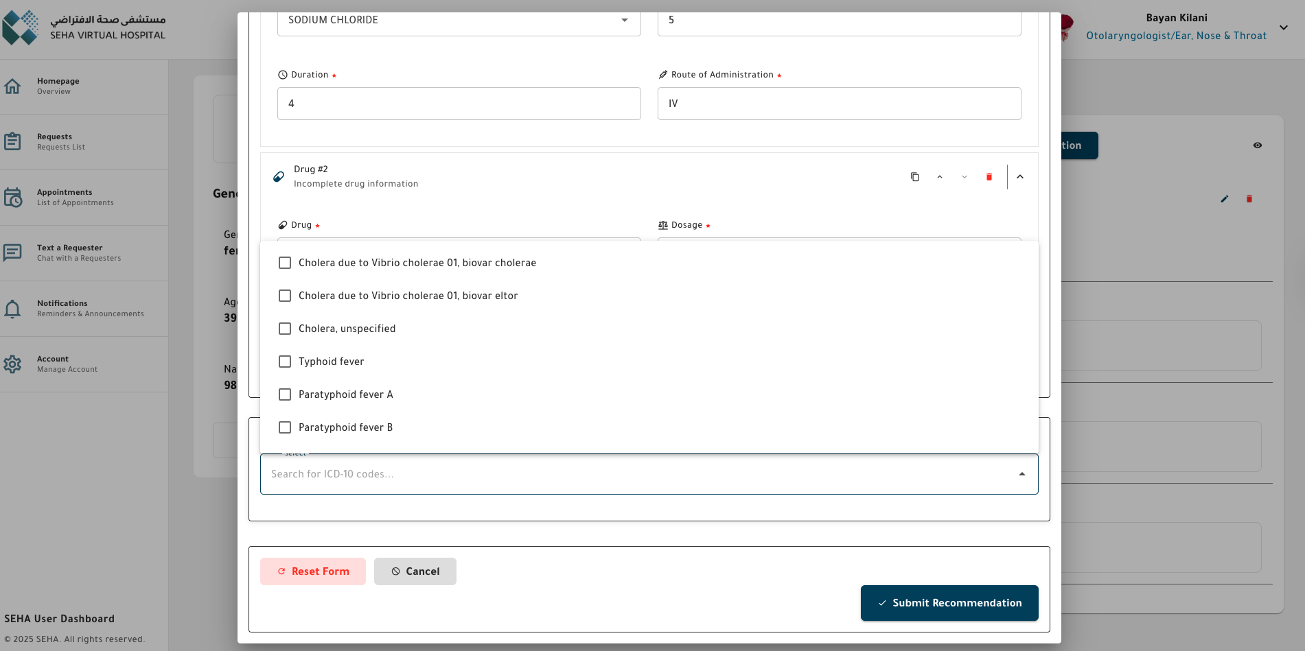Show details using the eye icon

tap(1258, 145)
